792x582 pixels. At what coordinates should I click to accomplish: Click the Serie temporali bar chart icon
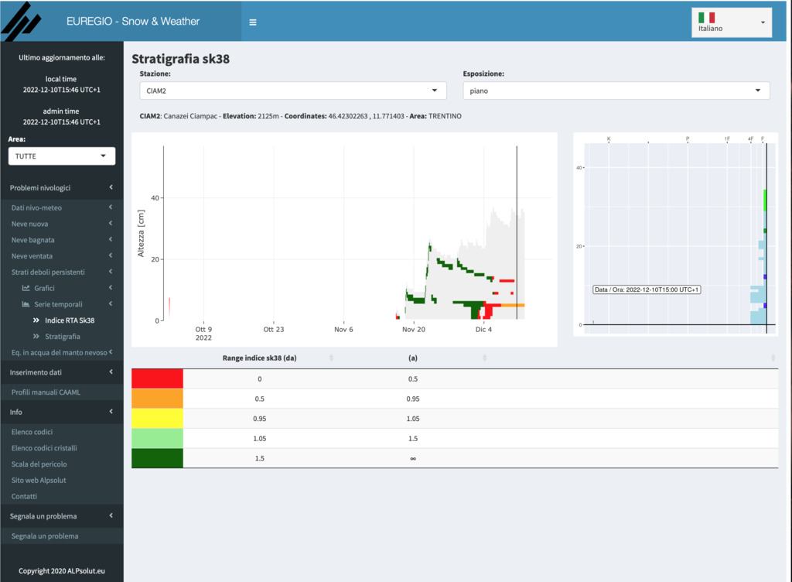pyautogui.click(x=26, y=304)
